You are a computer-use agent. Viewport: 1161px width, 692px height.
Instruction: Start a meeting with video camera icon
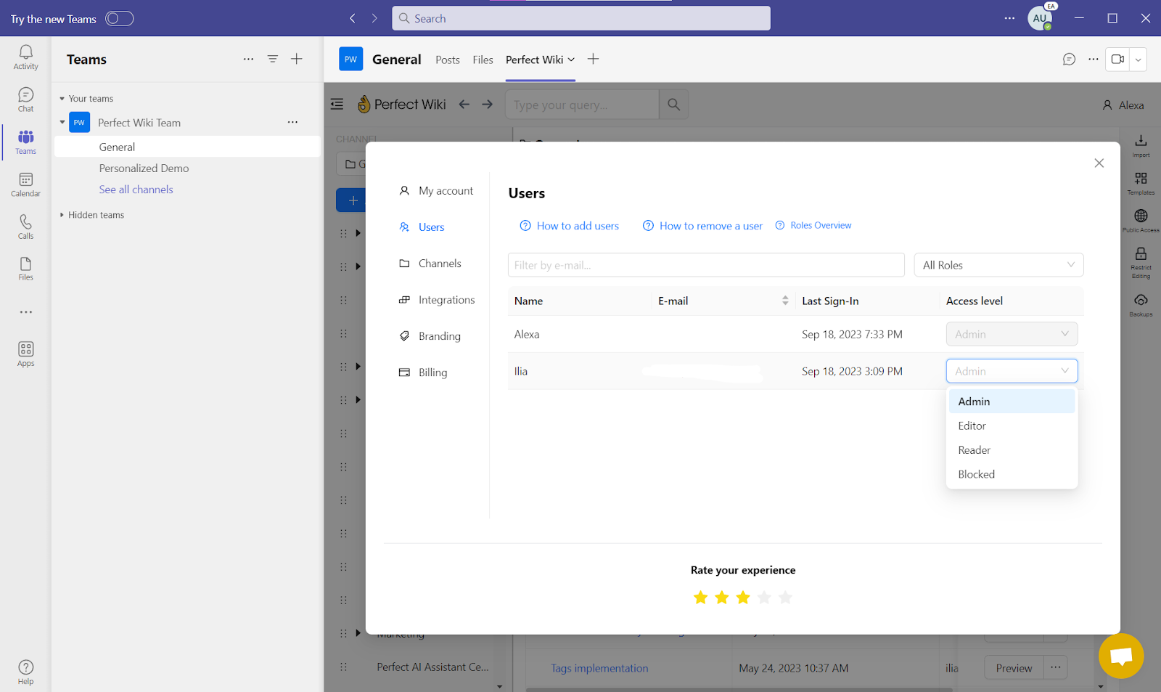coord(1117,60)
